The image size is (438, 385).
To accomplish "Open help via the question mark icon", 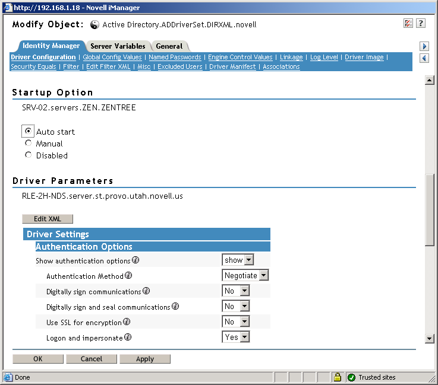I will [420, 23].
